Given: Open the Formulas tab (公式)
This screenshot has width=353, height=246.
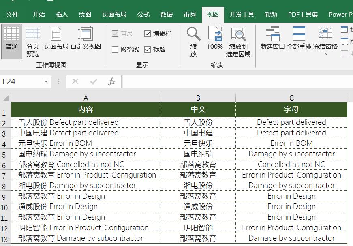Looking at the screenshot, I should [143, 15].
